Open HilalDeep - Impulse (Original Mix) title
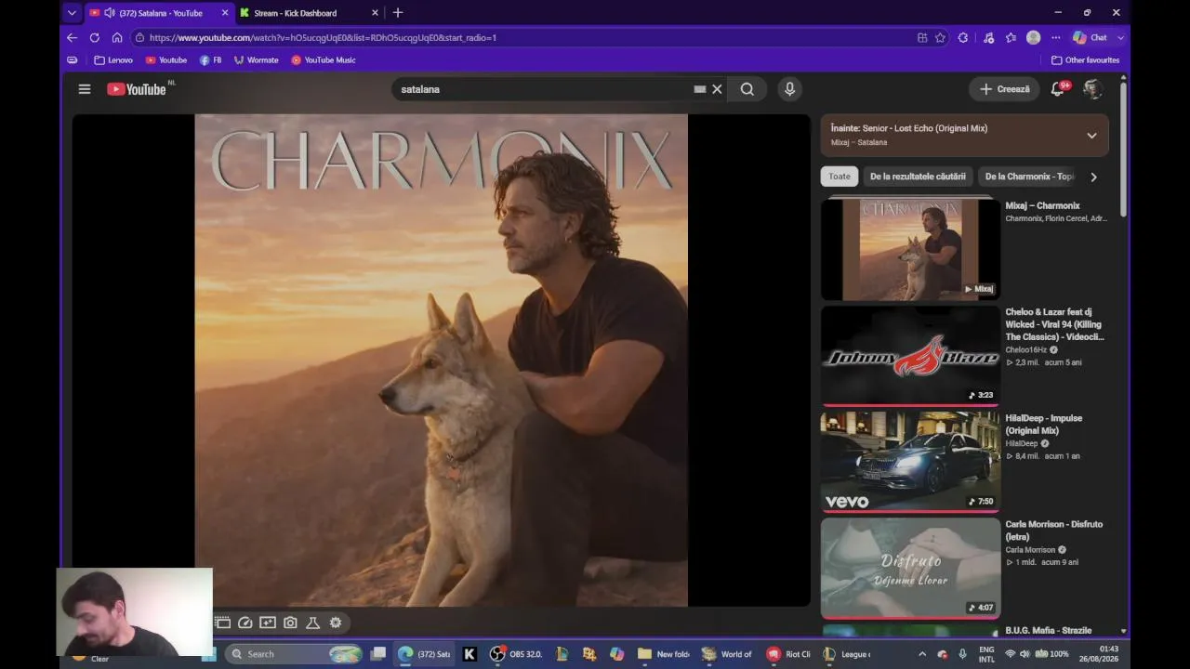 tap(1043, 425)
